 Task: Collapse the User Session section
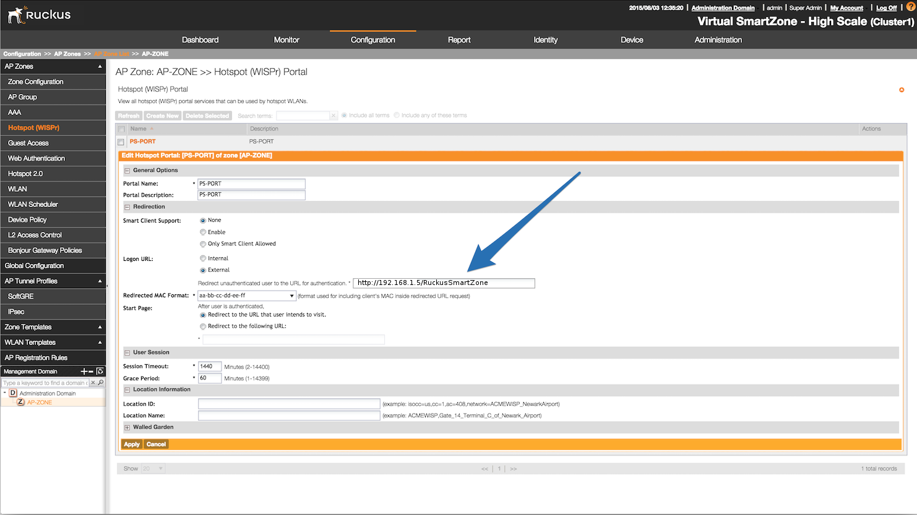pos(127,352)
